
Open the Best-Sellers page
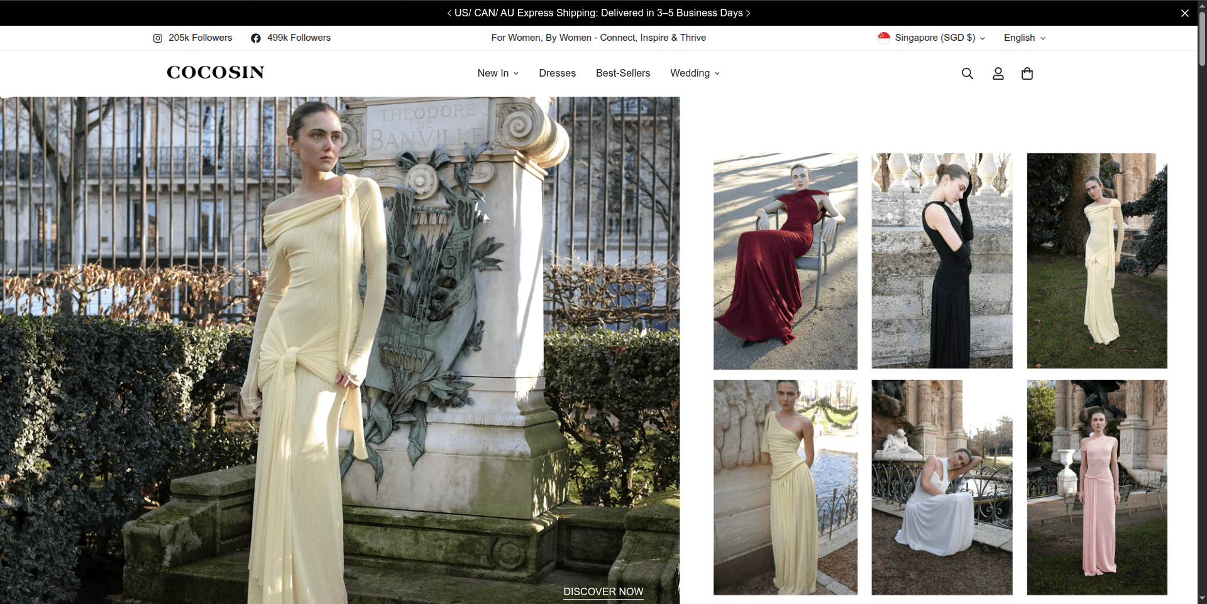[x=623, y=73]
